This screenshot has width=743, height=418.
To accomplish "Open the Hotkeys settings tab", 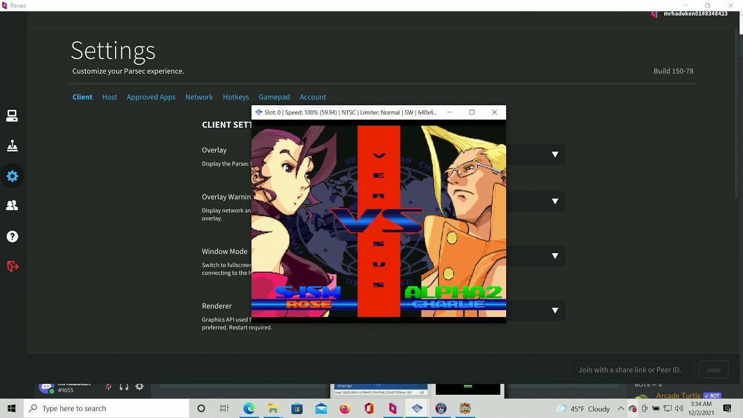I will pyautogui.click(x=236, y=97).
